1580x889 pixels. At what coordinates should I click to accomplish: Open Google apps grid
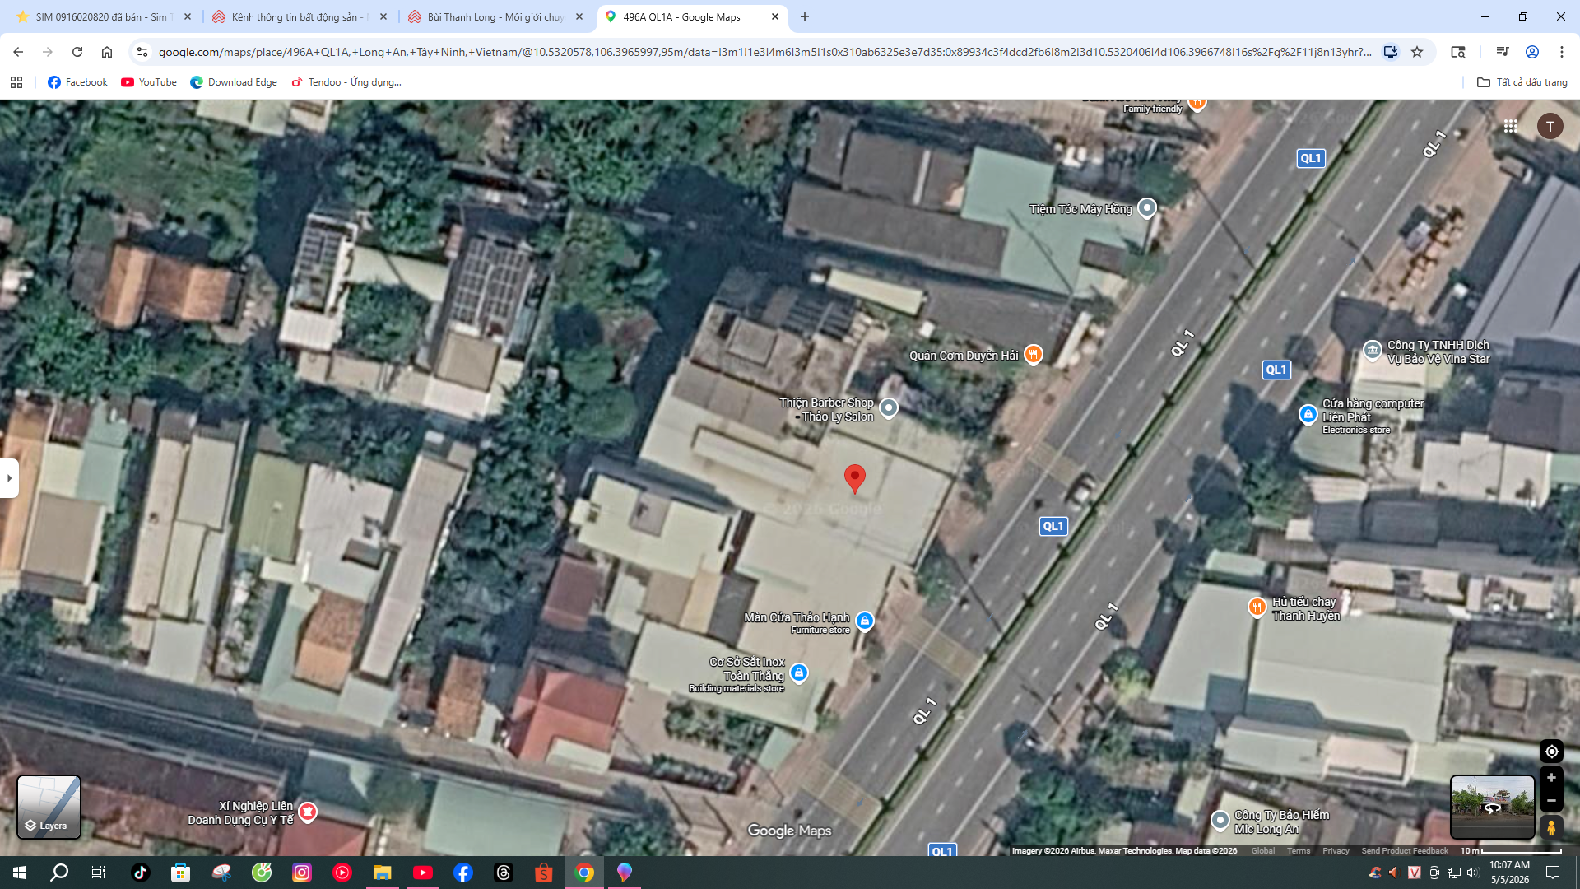pyautogui.click(x=1511, y=126)
